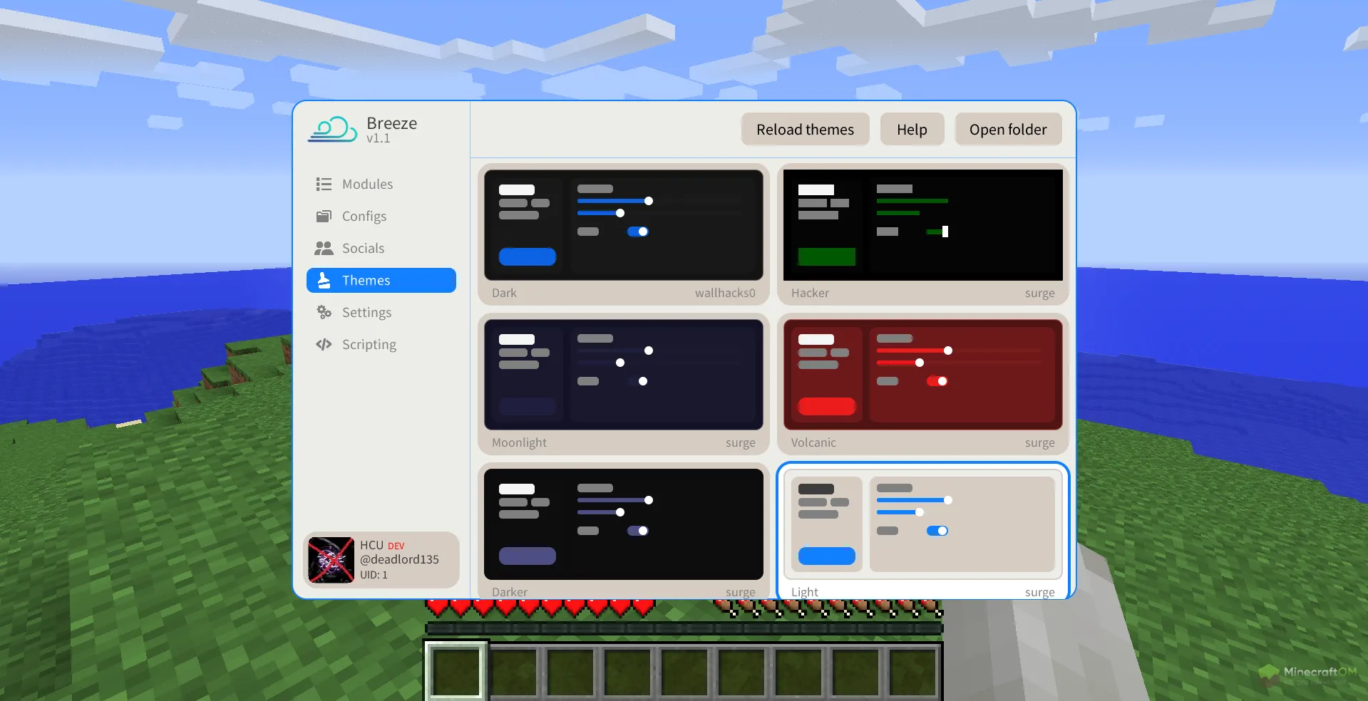Image resolution: width=1368 pixels, height=701 pixels.
Task: Click the Themes paintbrush icon
Action: (324, 281)
